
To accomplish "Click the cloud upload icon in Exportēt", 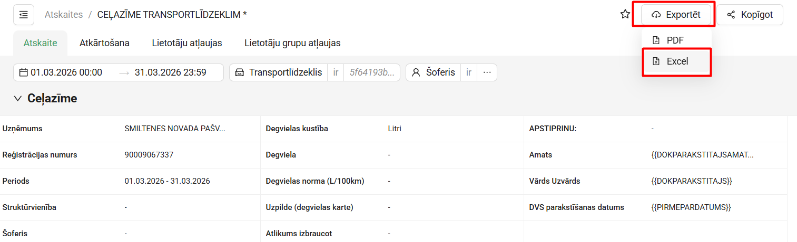I will click(x=656, y=15).
